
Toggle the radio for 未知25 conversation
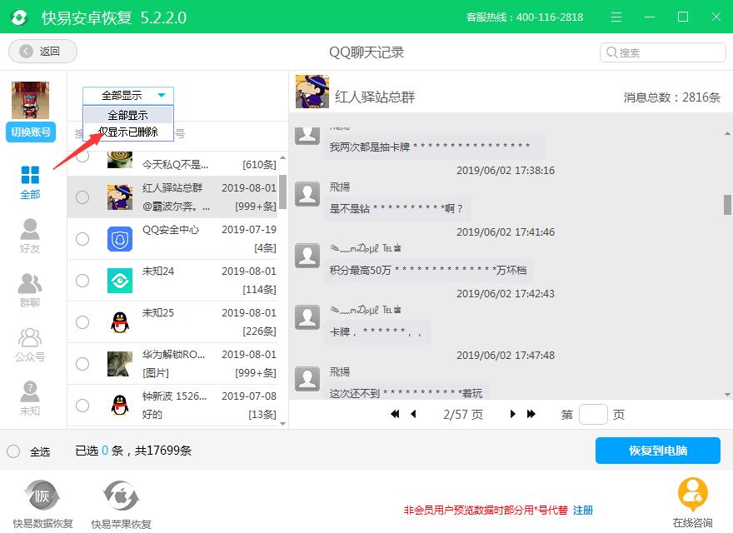82,322
